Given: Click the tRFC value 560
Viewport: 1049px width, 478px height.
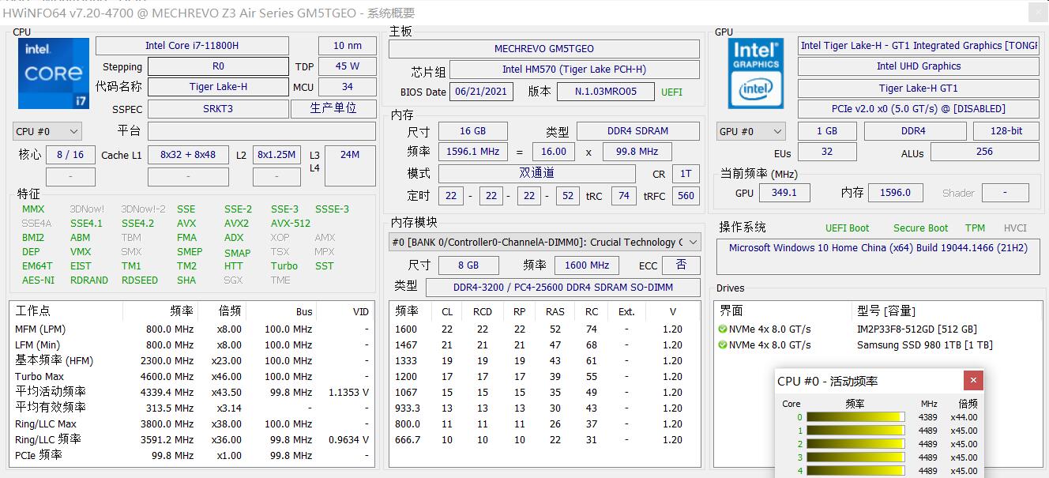Looking at the screenshot, I should [x=686, y=196].
